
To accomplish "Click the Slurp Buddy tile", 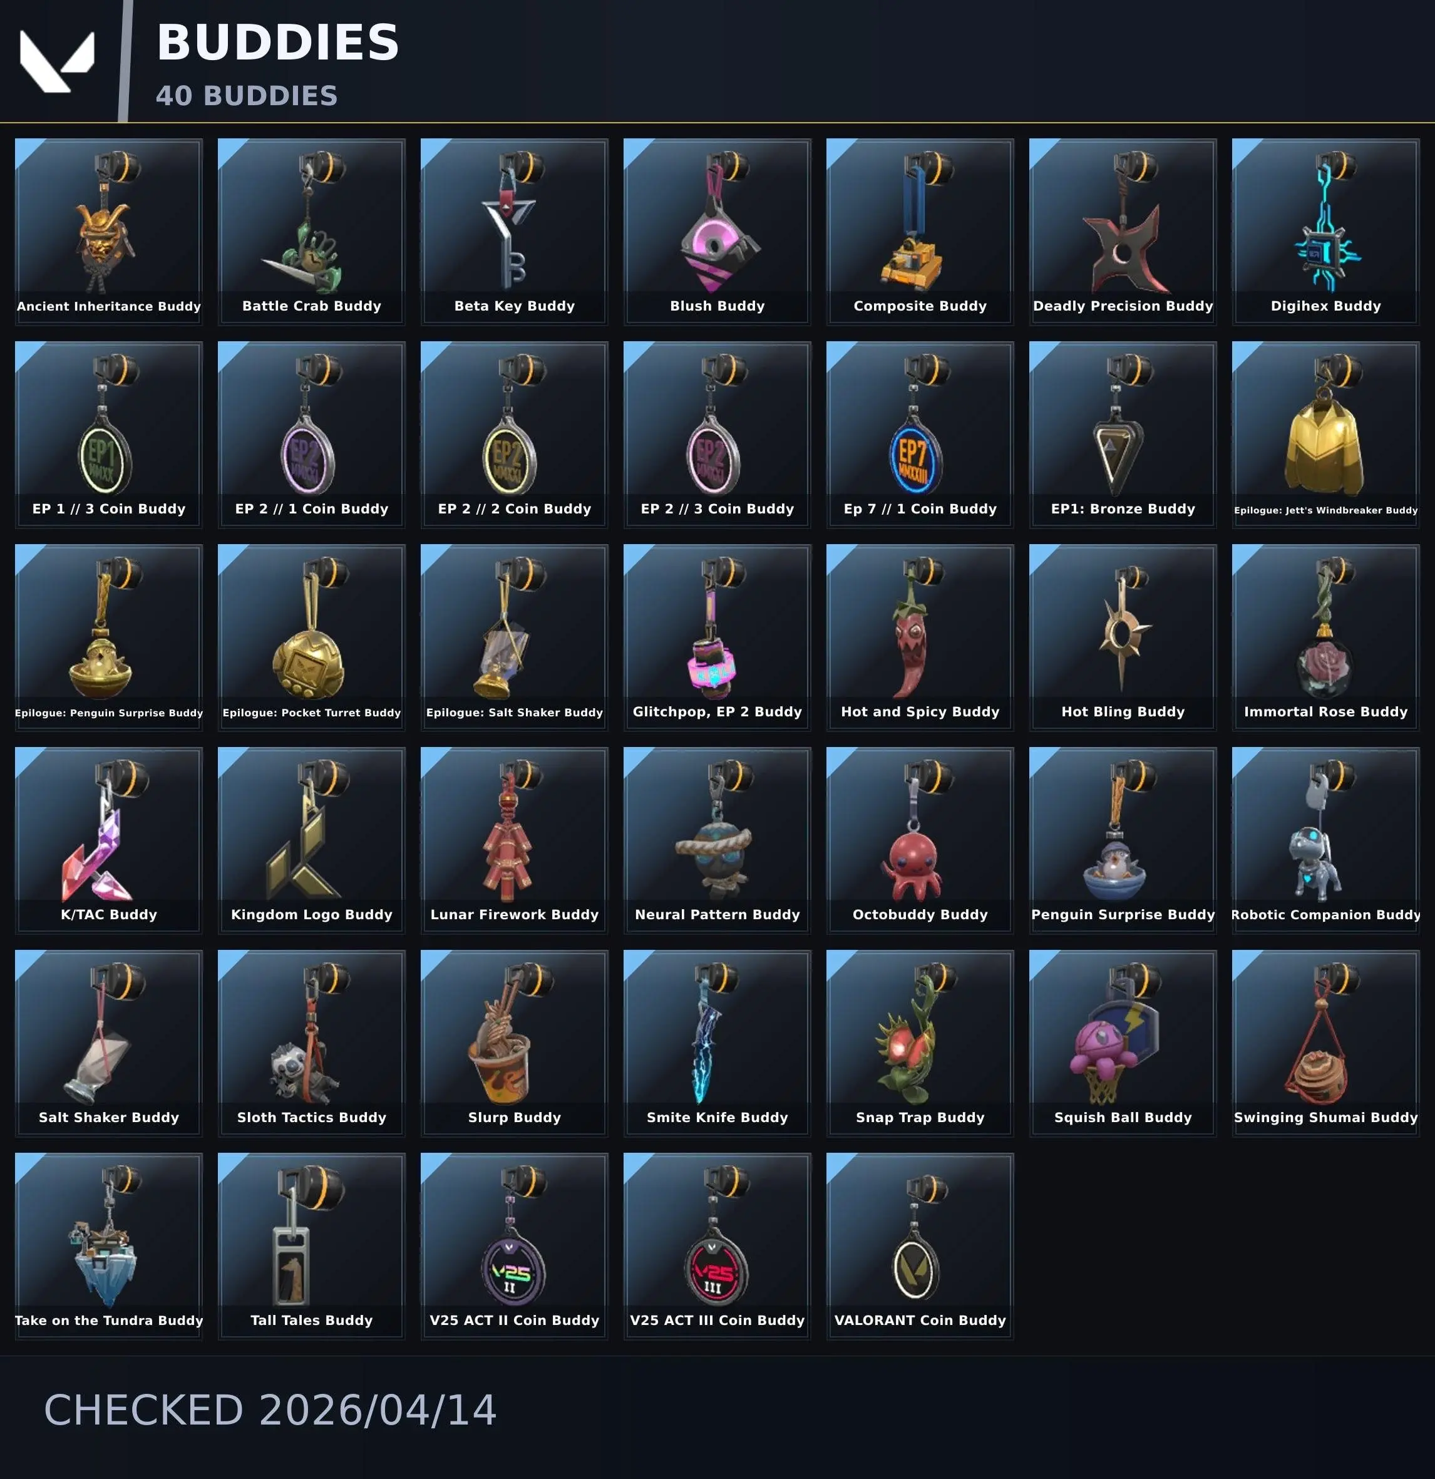I will (515, 1044).
